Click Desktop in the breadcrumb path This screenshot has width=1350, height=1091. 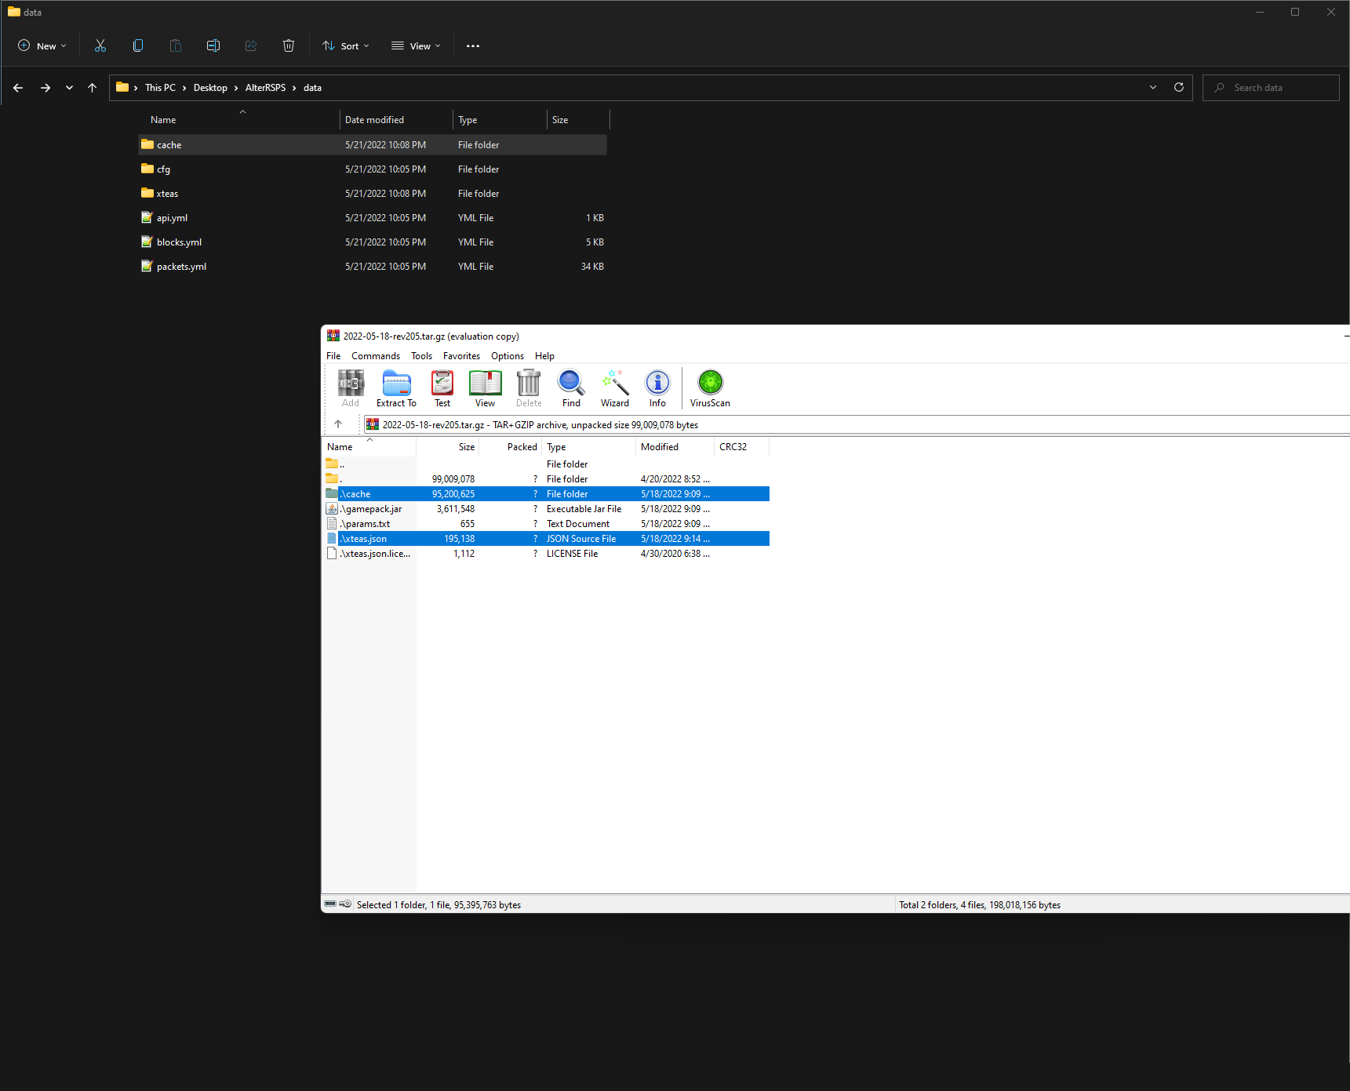210,88
